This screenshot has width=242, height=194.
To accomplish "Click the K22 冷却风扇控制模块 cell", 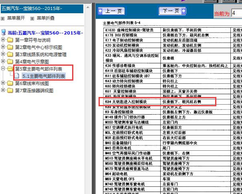I will [x=132, y=51].
